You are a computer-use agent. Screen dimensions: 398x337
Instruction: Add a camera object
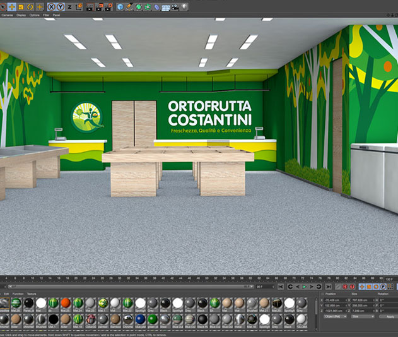pos(175,7)
